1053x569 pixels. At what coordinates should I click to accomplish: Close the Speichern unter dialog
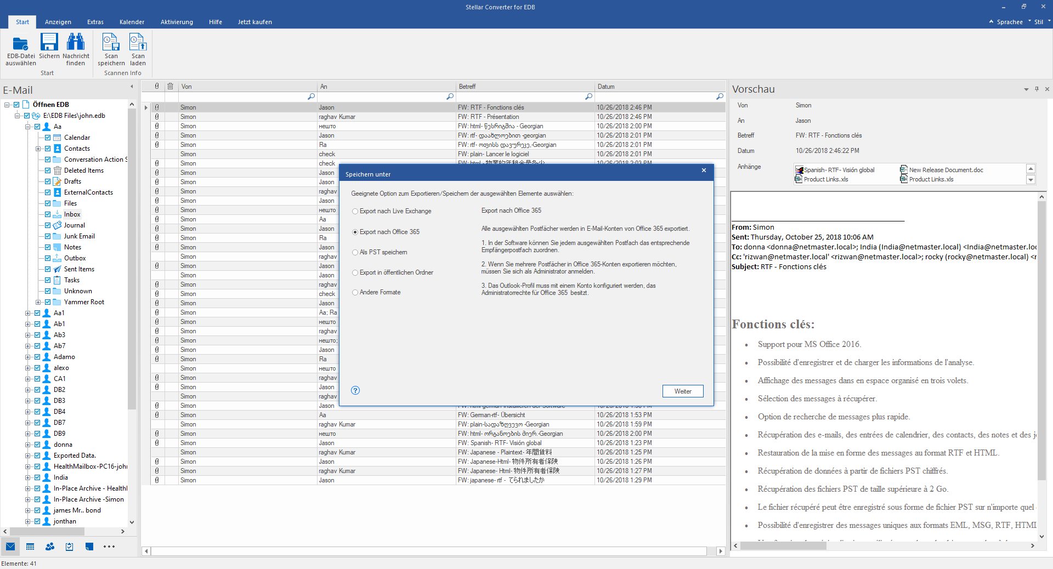pos(704,170)
